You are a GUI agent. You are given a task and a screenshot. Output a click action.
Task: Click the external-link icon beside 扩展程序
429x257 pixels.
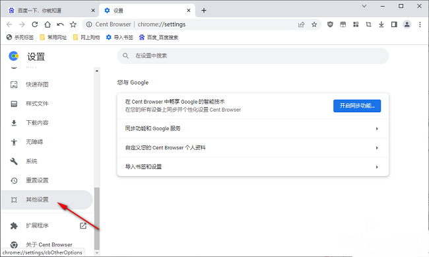click(83, 225)
